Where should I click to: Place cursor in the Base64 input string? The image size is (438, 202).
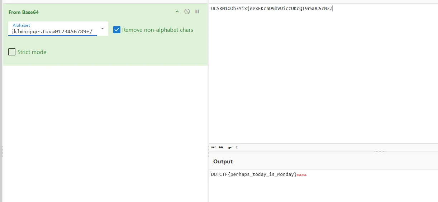[271, 9]
